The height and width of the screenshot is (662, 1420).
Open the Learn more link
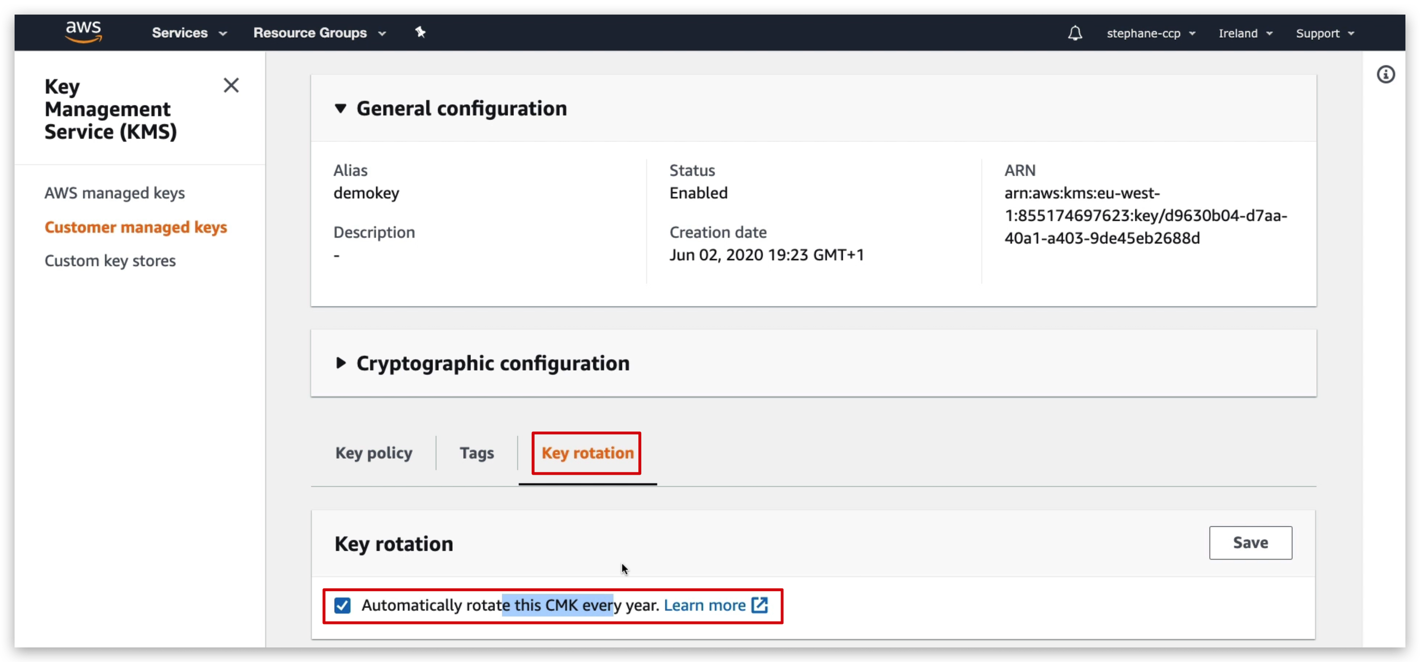(704, 605)
